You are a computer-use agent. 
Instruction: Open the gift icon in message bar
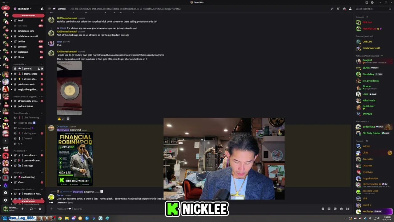[x=323, y=209]
